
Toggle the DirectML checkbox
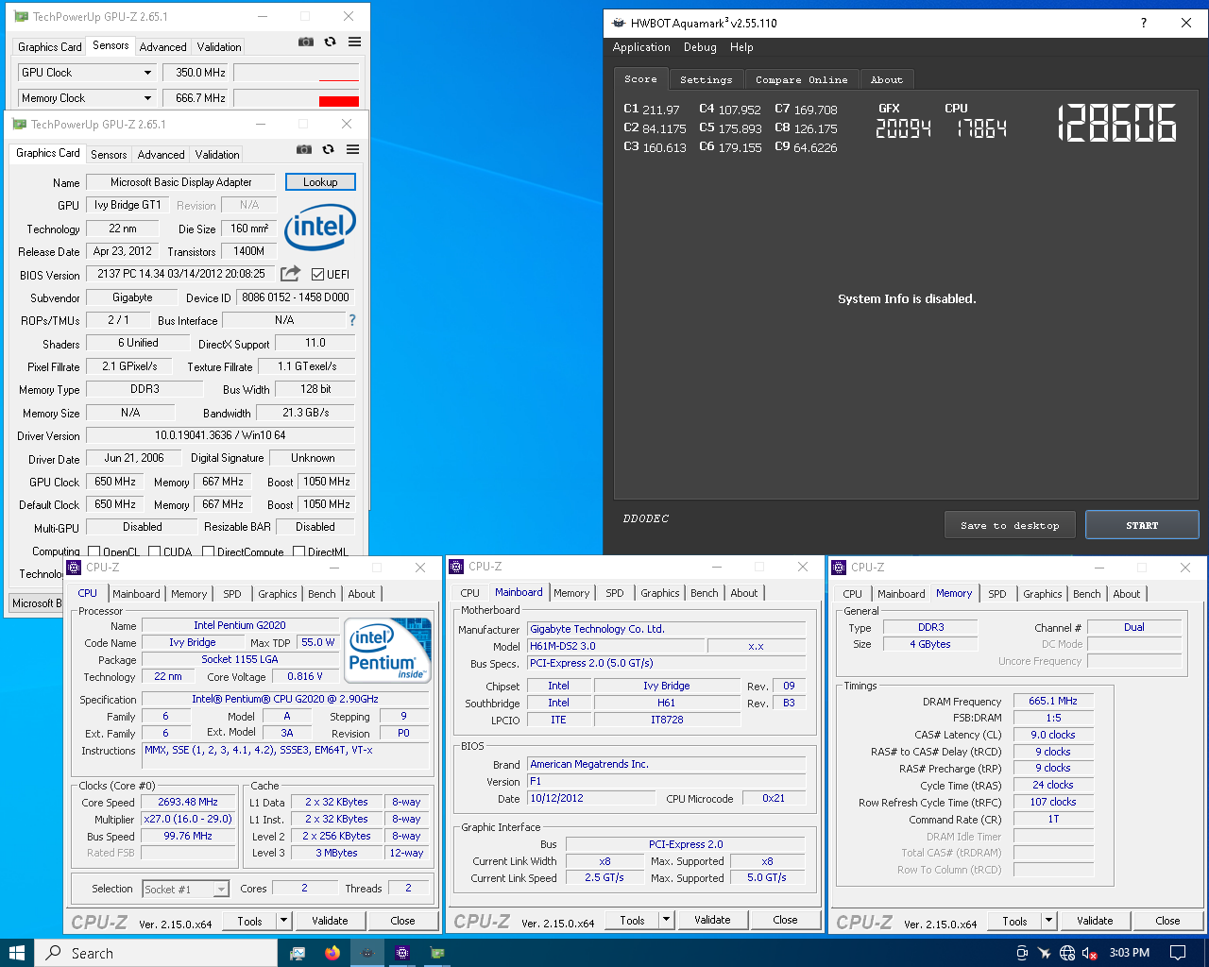(298, 551)
